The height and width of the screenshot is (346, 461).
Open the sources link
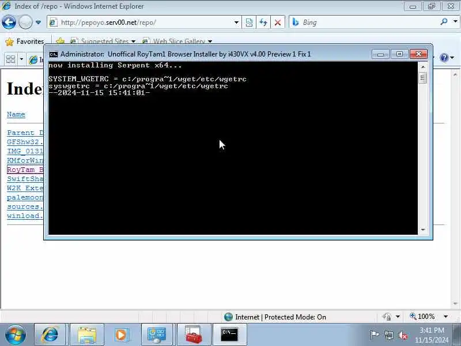pos(25,206)
